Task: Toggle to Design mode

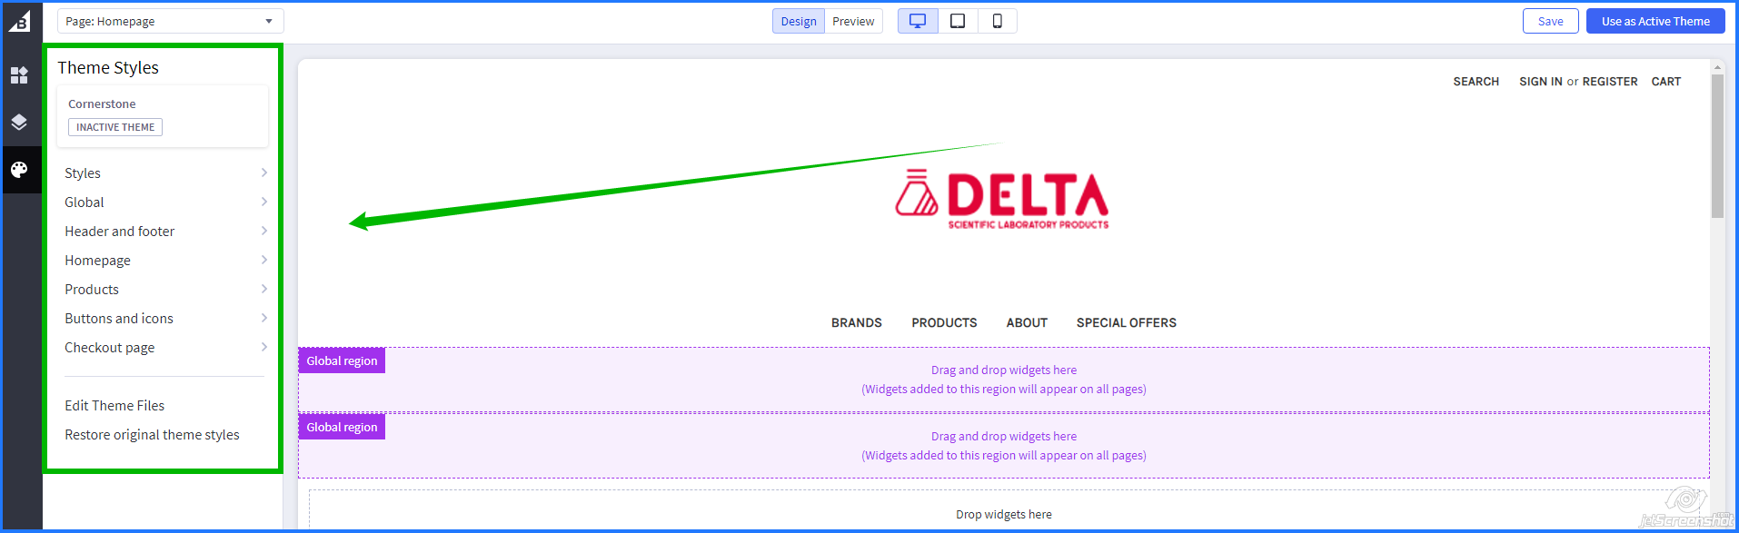Action: pyautogui.click(x=799, y=21)
